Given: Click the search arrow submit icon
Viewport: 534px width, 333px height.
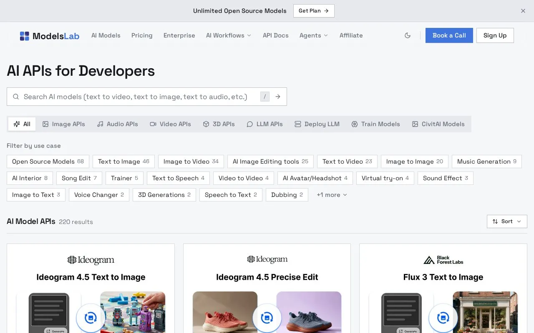Looking at the screenshot, I should point(278,97).
